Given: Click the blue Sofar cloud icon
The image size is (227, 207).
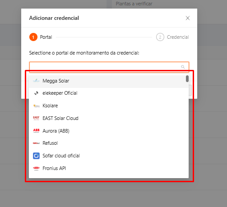Looking at the screenshot, I should click(36, 156).
